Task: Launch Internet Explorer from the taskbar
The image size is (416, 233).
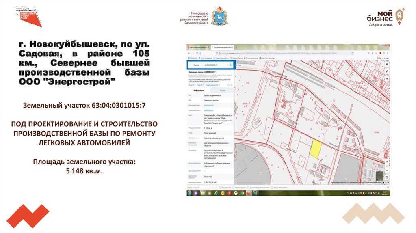Action: [216, 193]
